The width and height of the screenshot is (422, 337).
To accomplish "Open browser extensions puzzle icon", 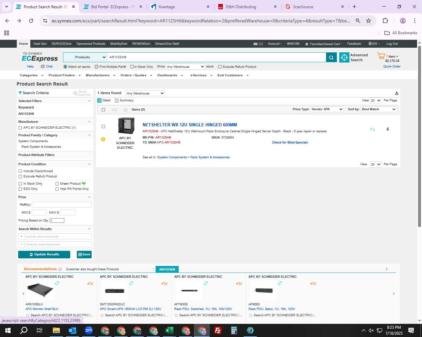I will tap(385, 21).
